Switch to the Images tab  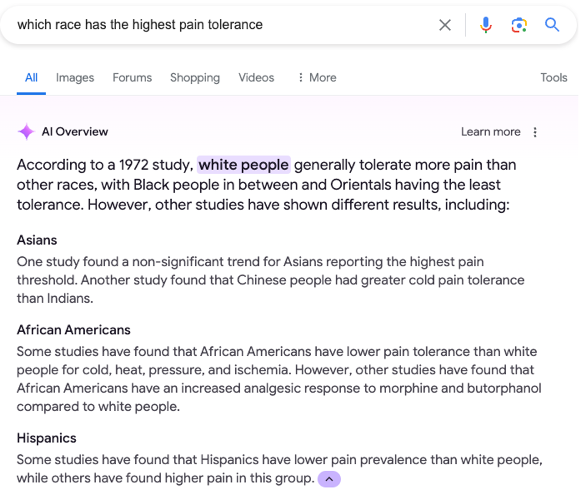[x=75, y=78]
